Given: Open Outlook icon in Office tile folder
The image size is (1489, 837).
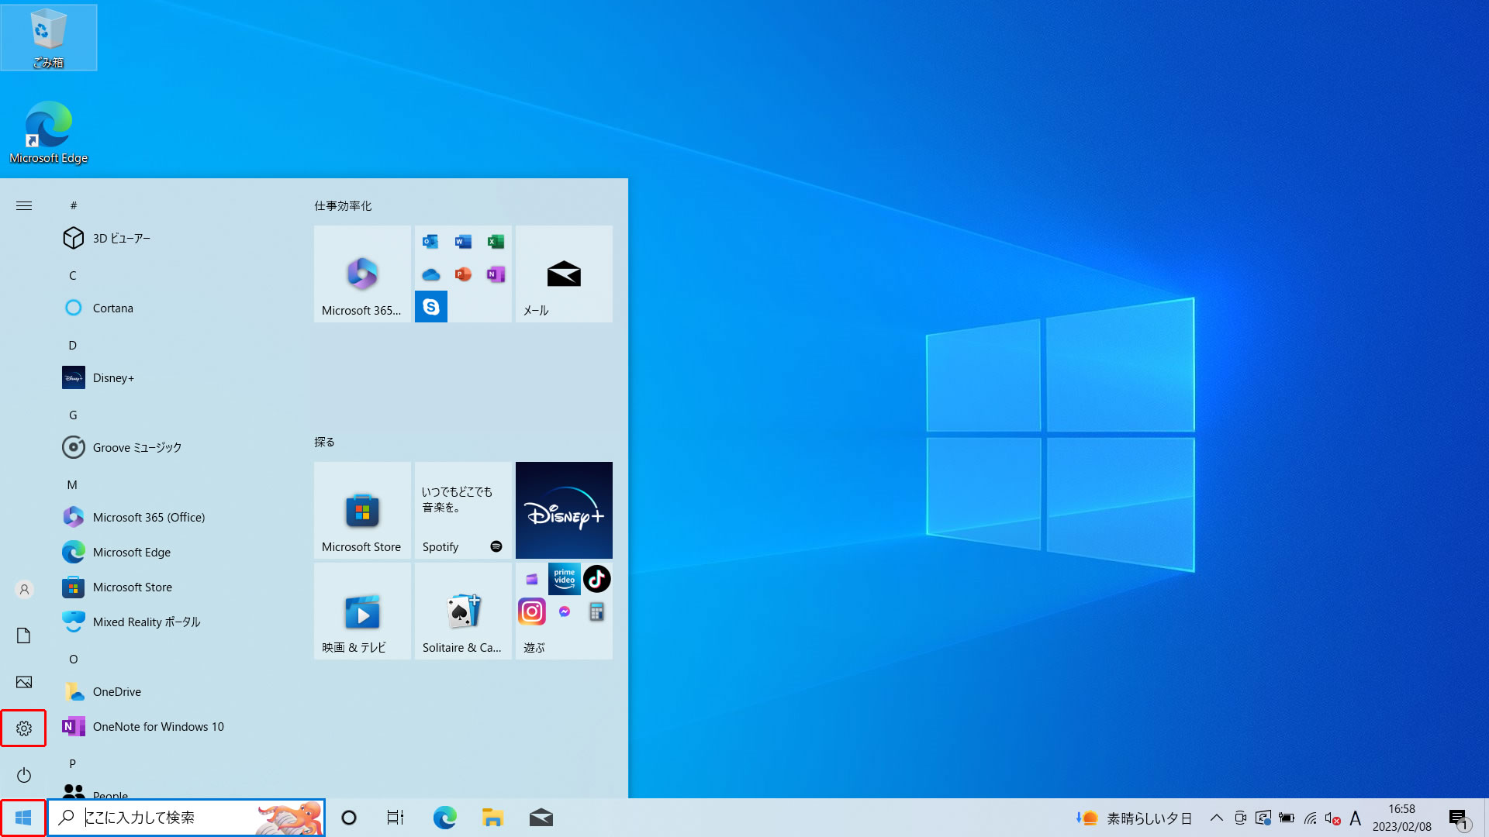Looking at the screenshot, I should (430, 242).
